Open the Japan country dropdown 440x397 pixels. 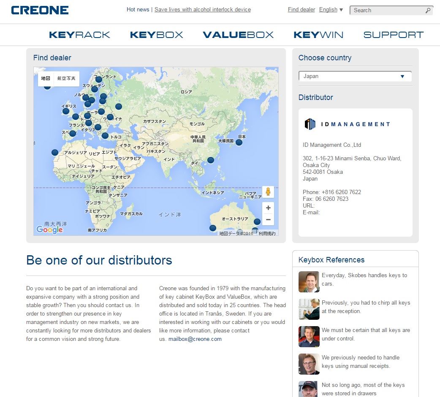point(355,76)
